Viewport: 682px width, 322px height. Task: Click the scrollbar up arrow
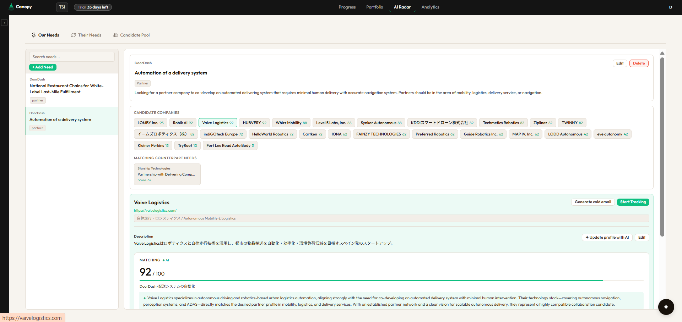coord(662,53)
